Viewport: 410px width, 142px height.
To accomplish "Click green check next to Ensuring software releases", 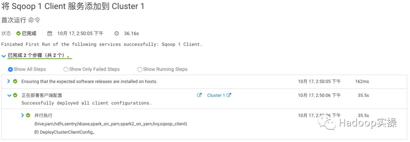I will tap(15, 82).
